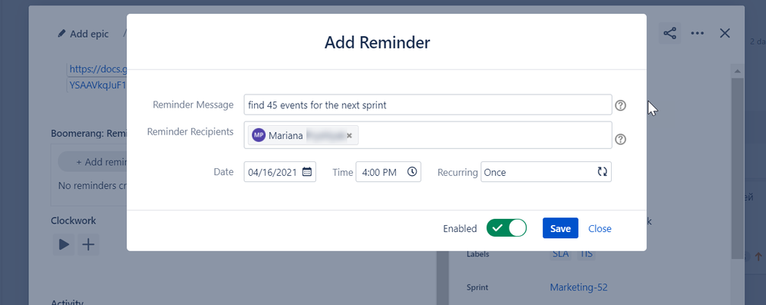Open help for Reminder Message

pos(620,105)
